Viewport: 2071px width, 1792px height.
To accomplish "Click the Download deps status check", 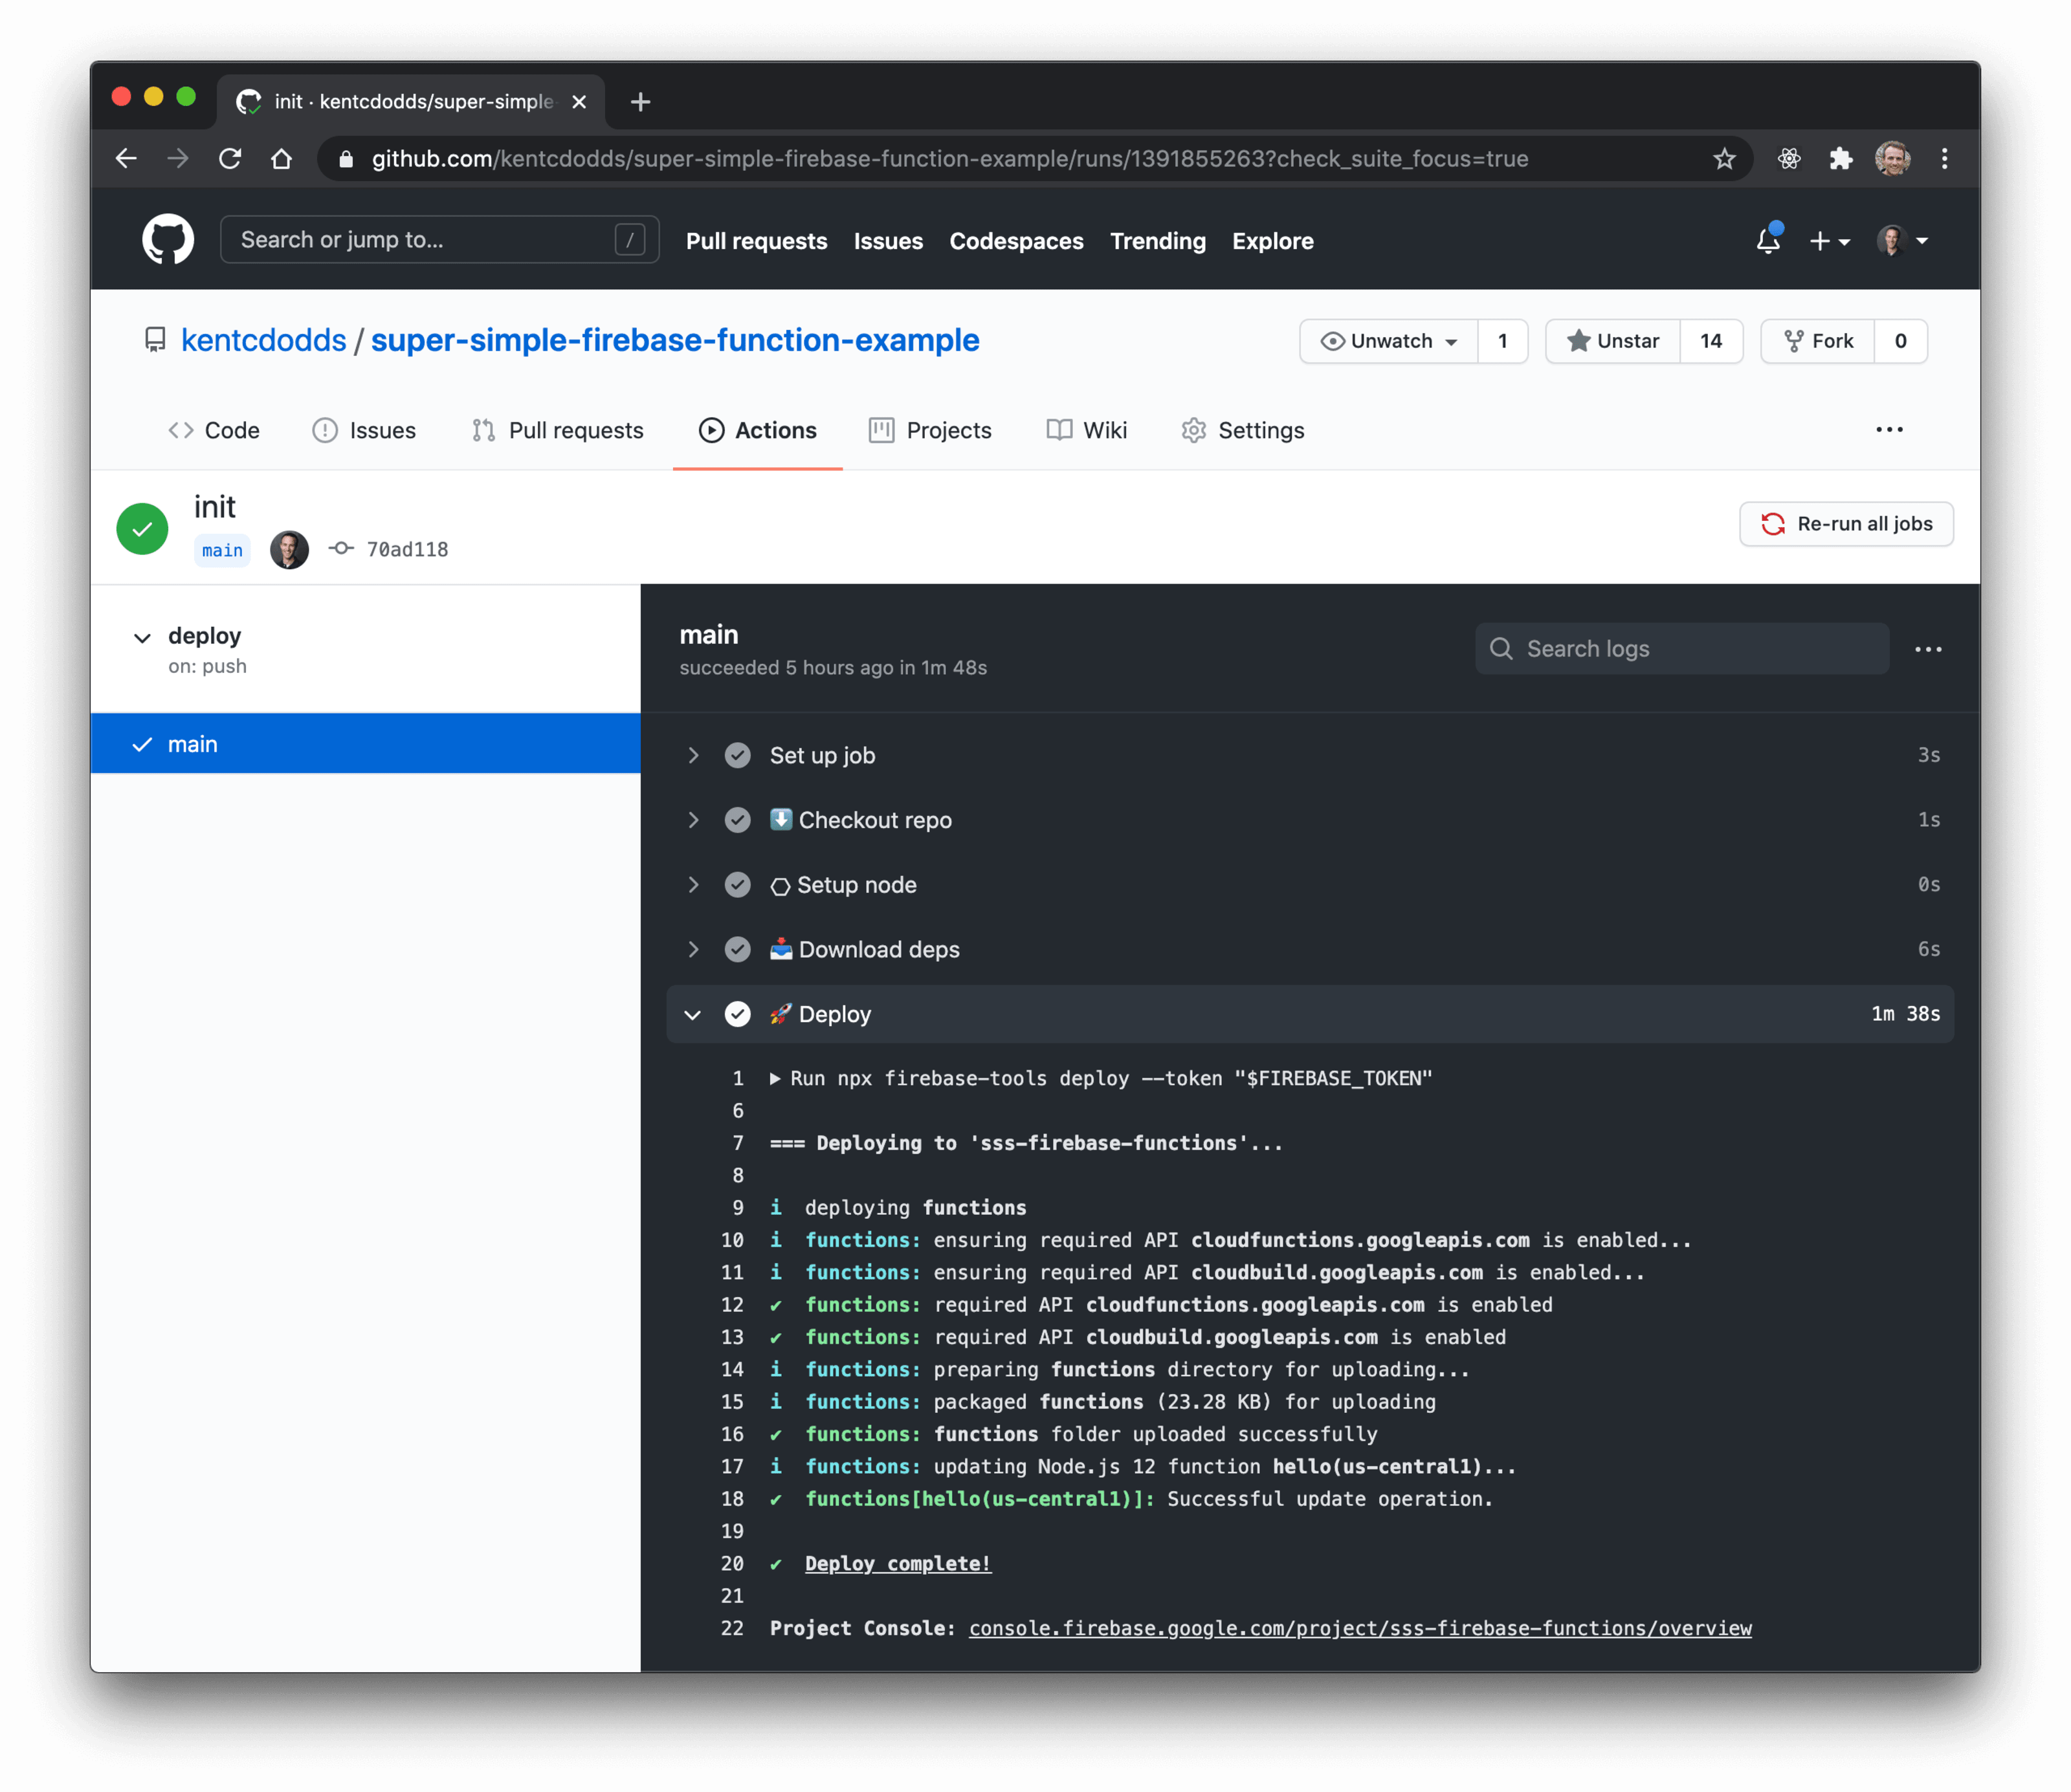I will pyautogui.click(x=737, y=949).
